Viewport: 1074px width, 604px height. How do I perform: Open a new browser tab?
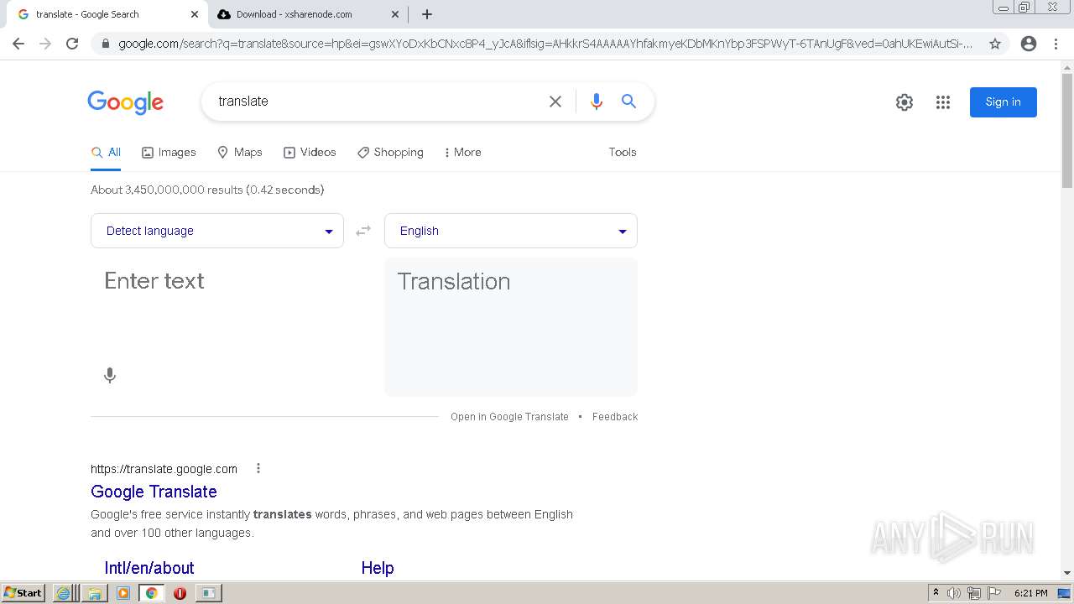click(x=427, y=14)
